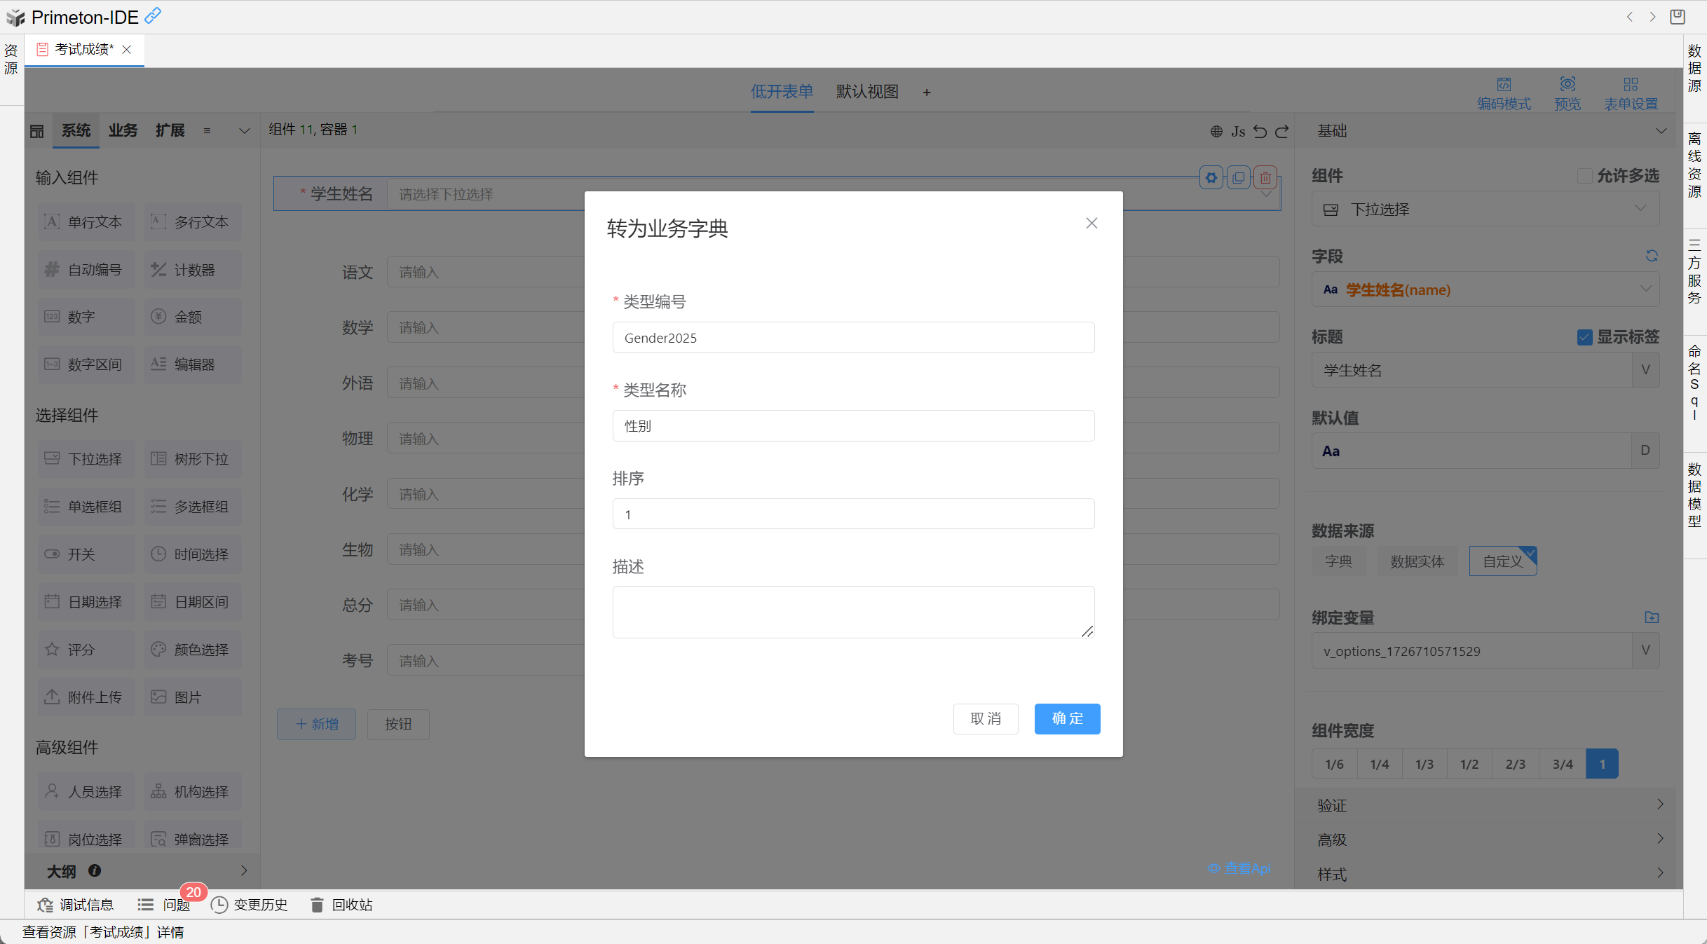Click the globe language icon beside Js
This screenshot has height=944, width=1707.
[1216, 131]
